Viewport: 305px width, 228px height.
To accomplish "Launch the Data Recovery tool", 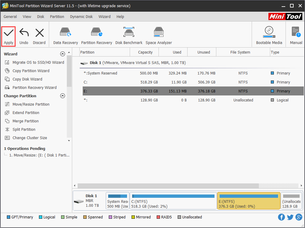I will (x=66, y=36).
